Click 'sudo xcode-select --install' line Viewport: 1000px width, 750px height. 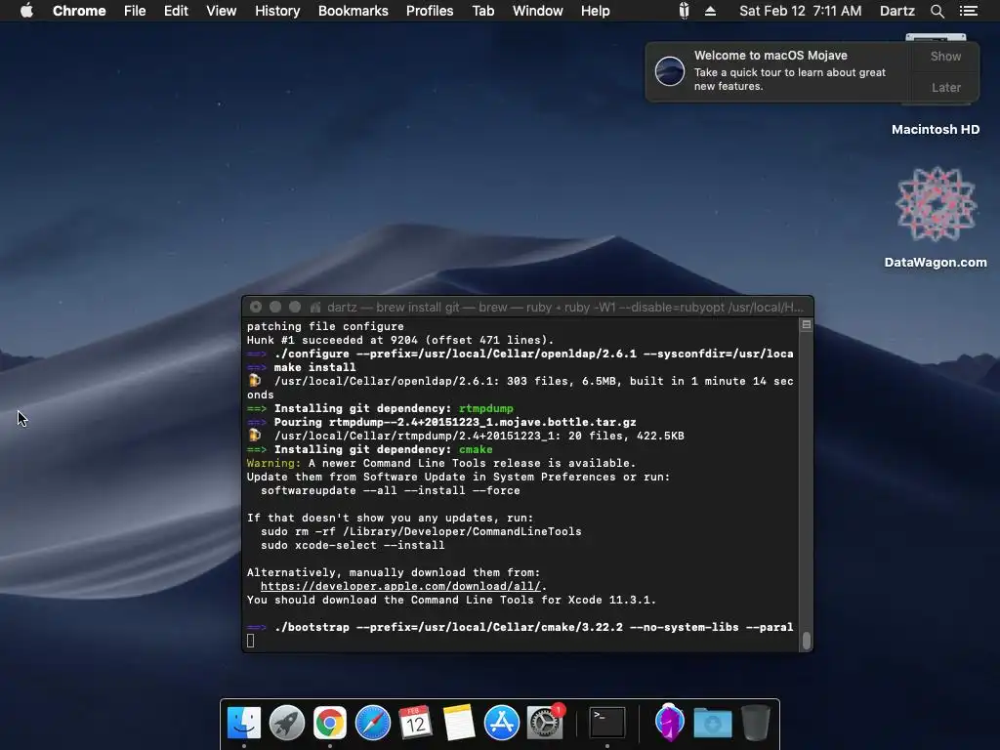pyautogui.click(x=353, y=545)
